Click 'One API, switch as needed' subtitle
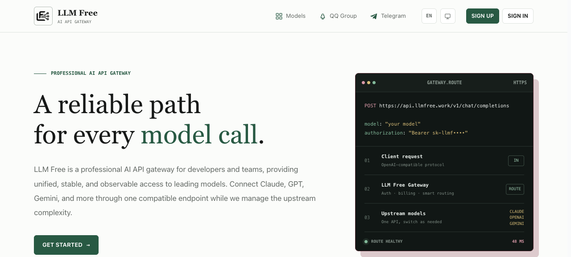Image resolution: width=571 pixels, height=257 pixels. pos(412,222)
